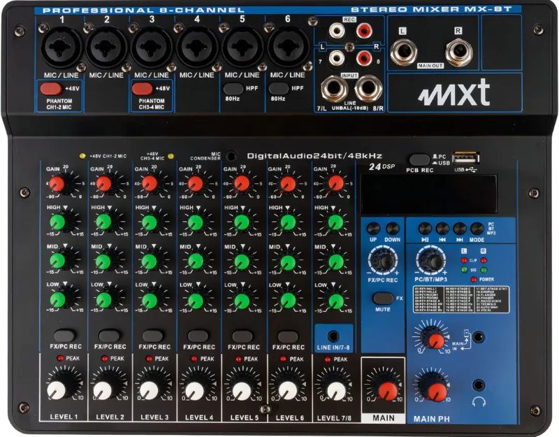Screen dimensions: 559x437
Task: Click the condenser MIC hole
Action: click(x=232, y=156)
